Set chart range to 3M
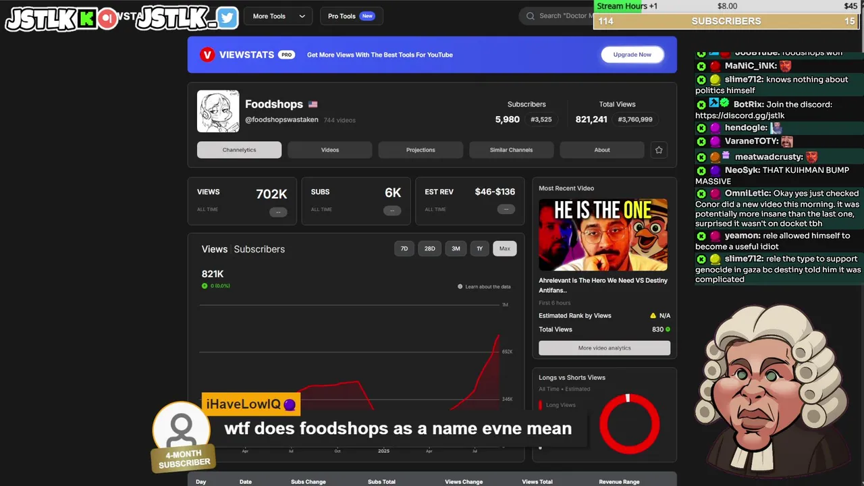This screenshot has width=864, height=486. [x=456, y=248]
